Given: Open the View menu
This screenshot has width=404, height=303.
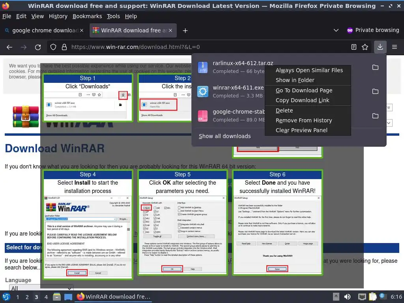Looking at the screenshot, I should point(37,16).
